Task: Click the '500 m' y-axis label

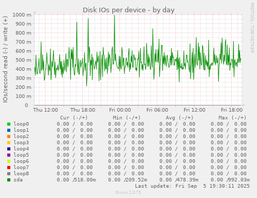Action: [x=23, y=60]
